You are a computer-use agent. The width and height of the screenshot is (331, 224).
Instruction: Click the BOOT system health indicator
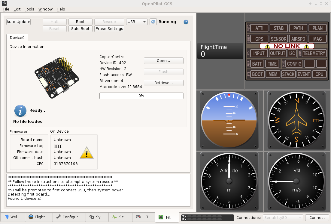[257, 74]
